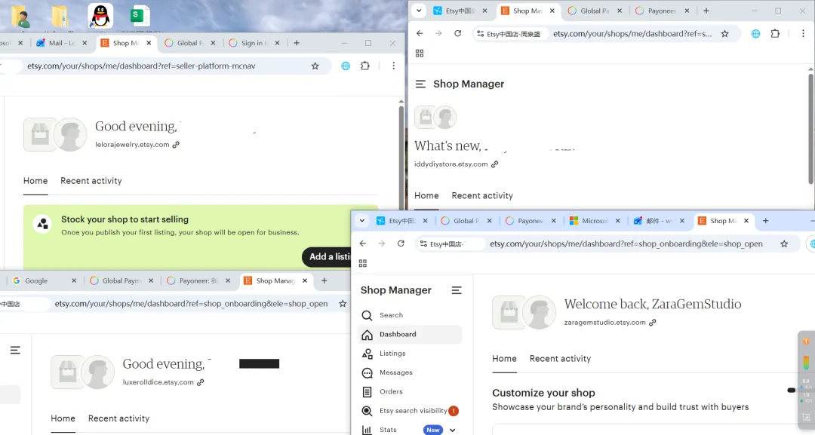Open extensions icon in iddydiystore window

click(775, 34)
